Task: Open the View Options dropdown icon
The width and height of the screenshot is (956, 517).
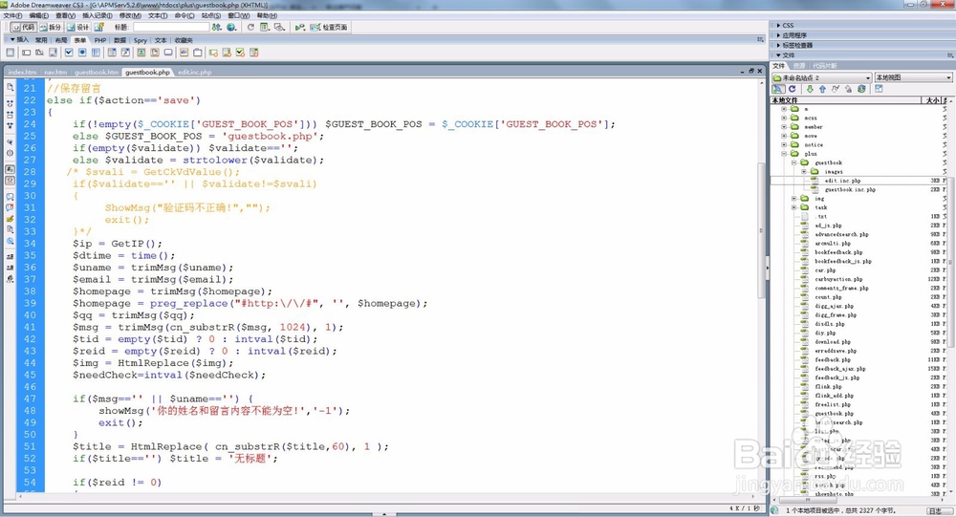Action: click(265, 28)
